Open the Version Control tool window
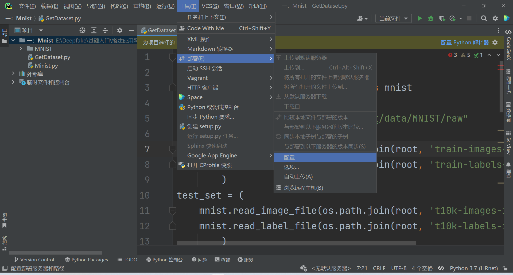513x275 pixels. [x=34, y=259]
